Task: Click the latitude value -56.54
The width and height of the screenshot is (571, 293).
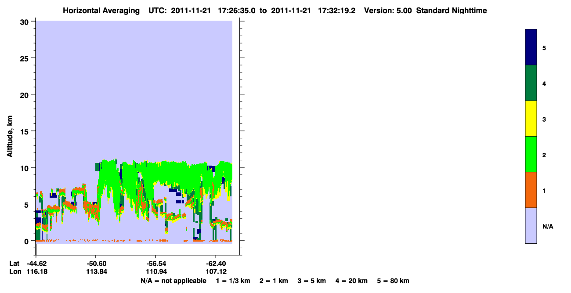Action: pyautogui.click(x=156, y=263)
